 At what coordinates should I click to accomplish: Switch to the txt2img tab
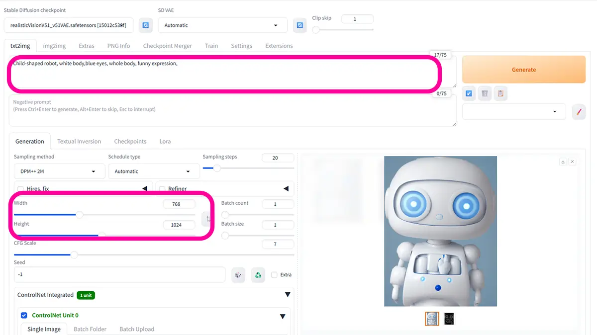[20, 46]
